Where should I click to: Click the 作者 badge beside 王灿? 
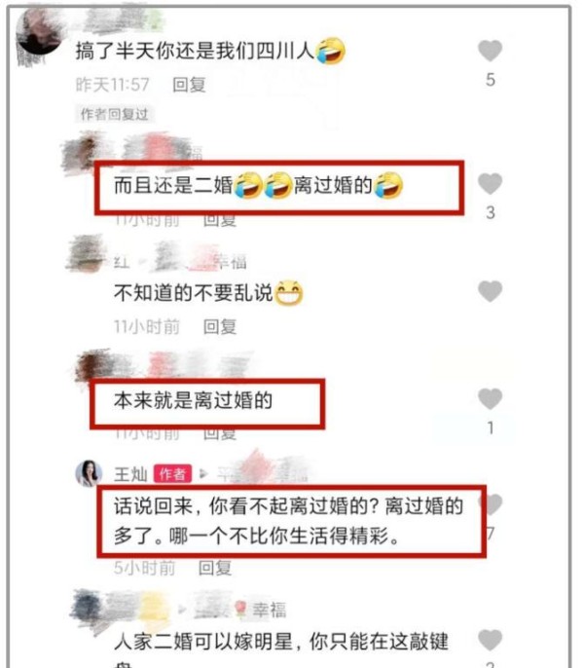pyautogui.click(x=172, y=473)
